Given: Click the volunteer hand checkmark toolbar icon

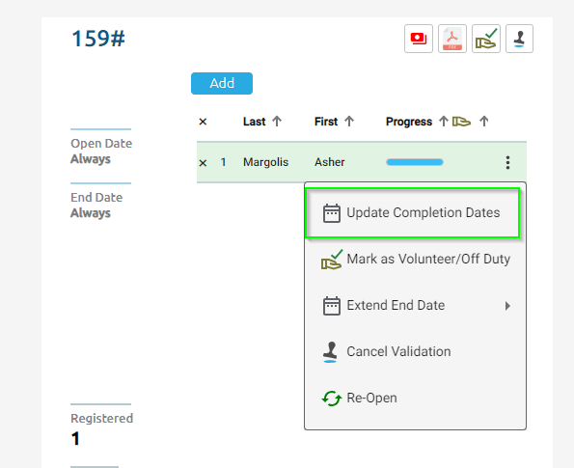Looking at the screenshot, I should [x=486, y=39].
